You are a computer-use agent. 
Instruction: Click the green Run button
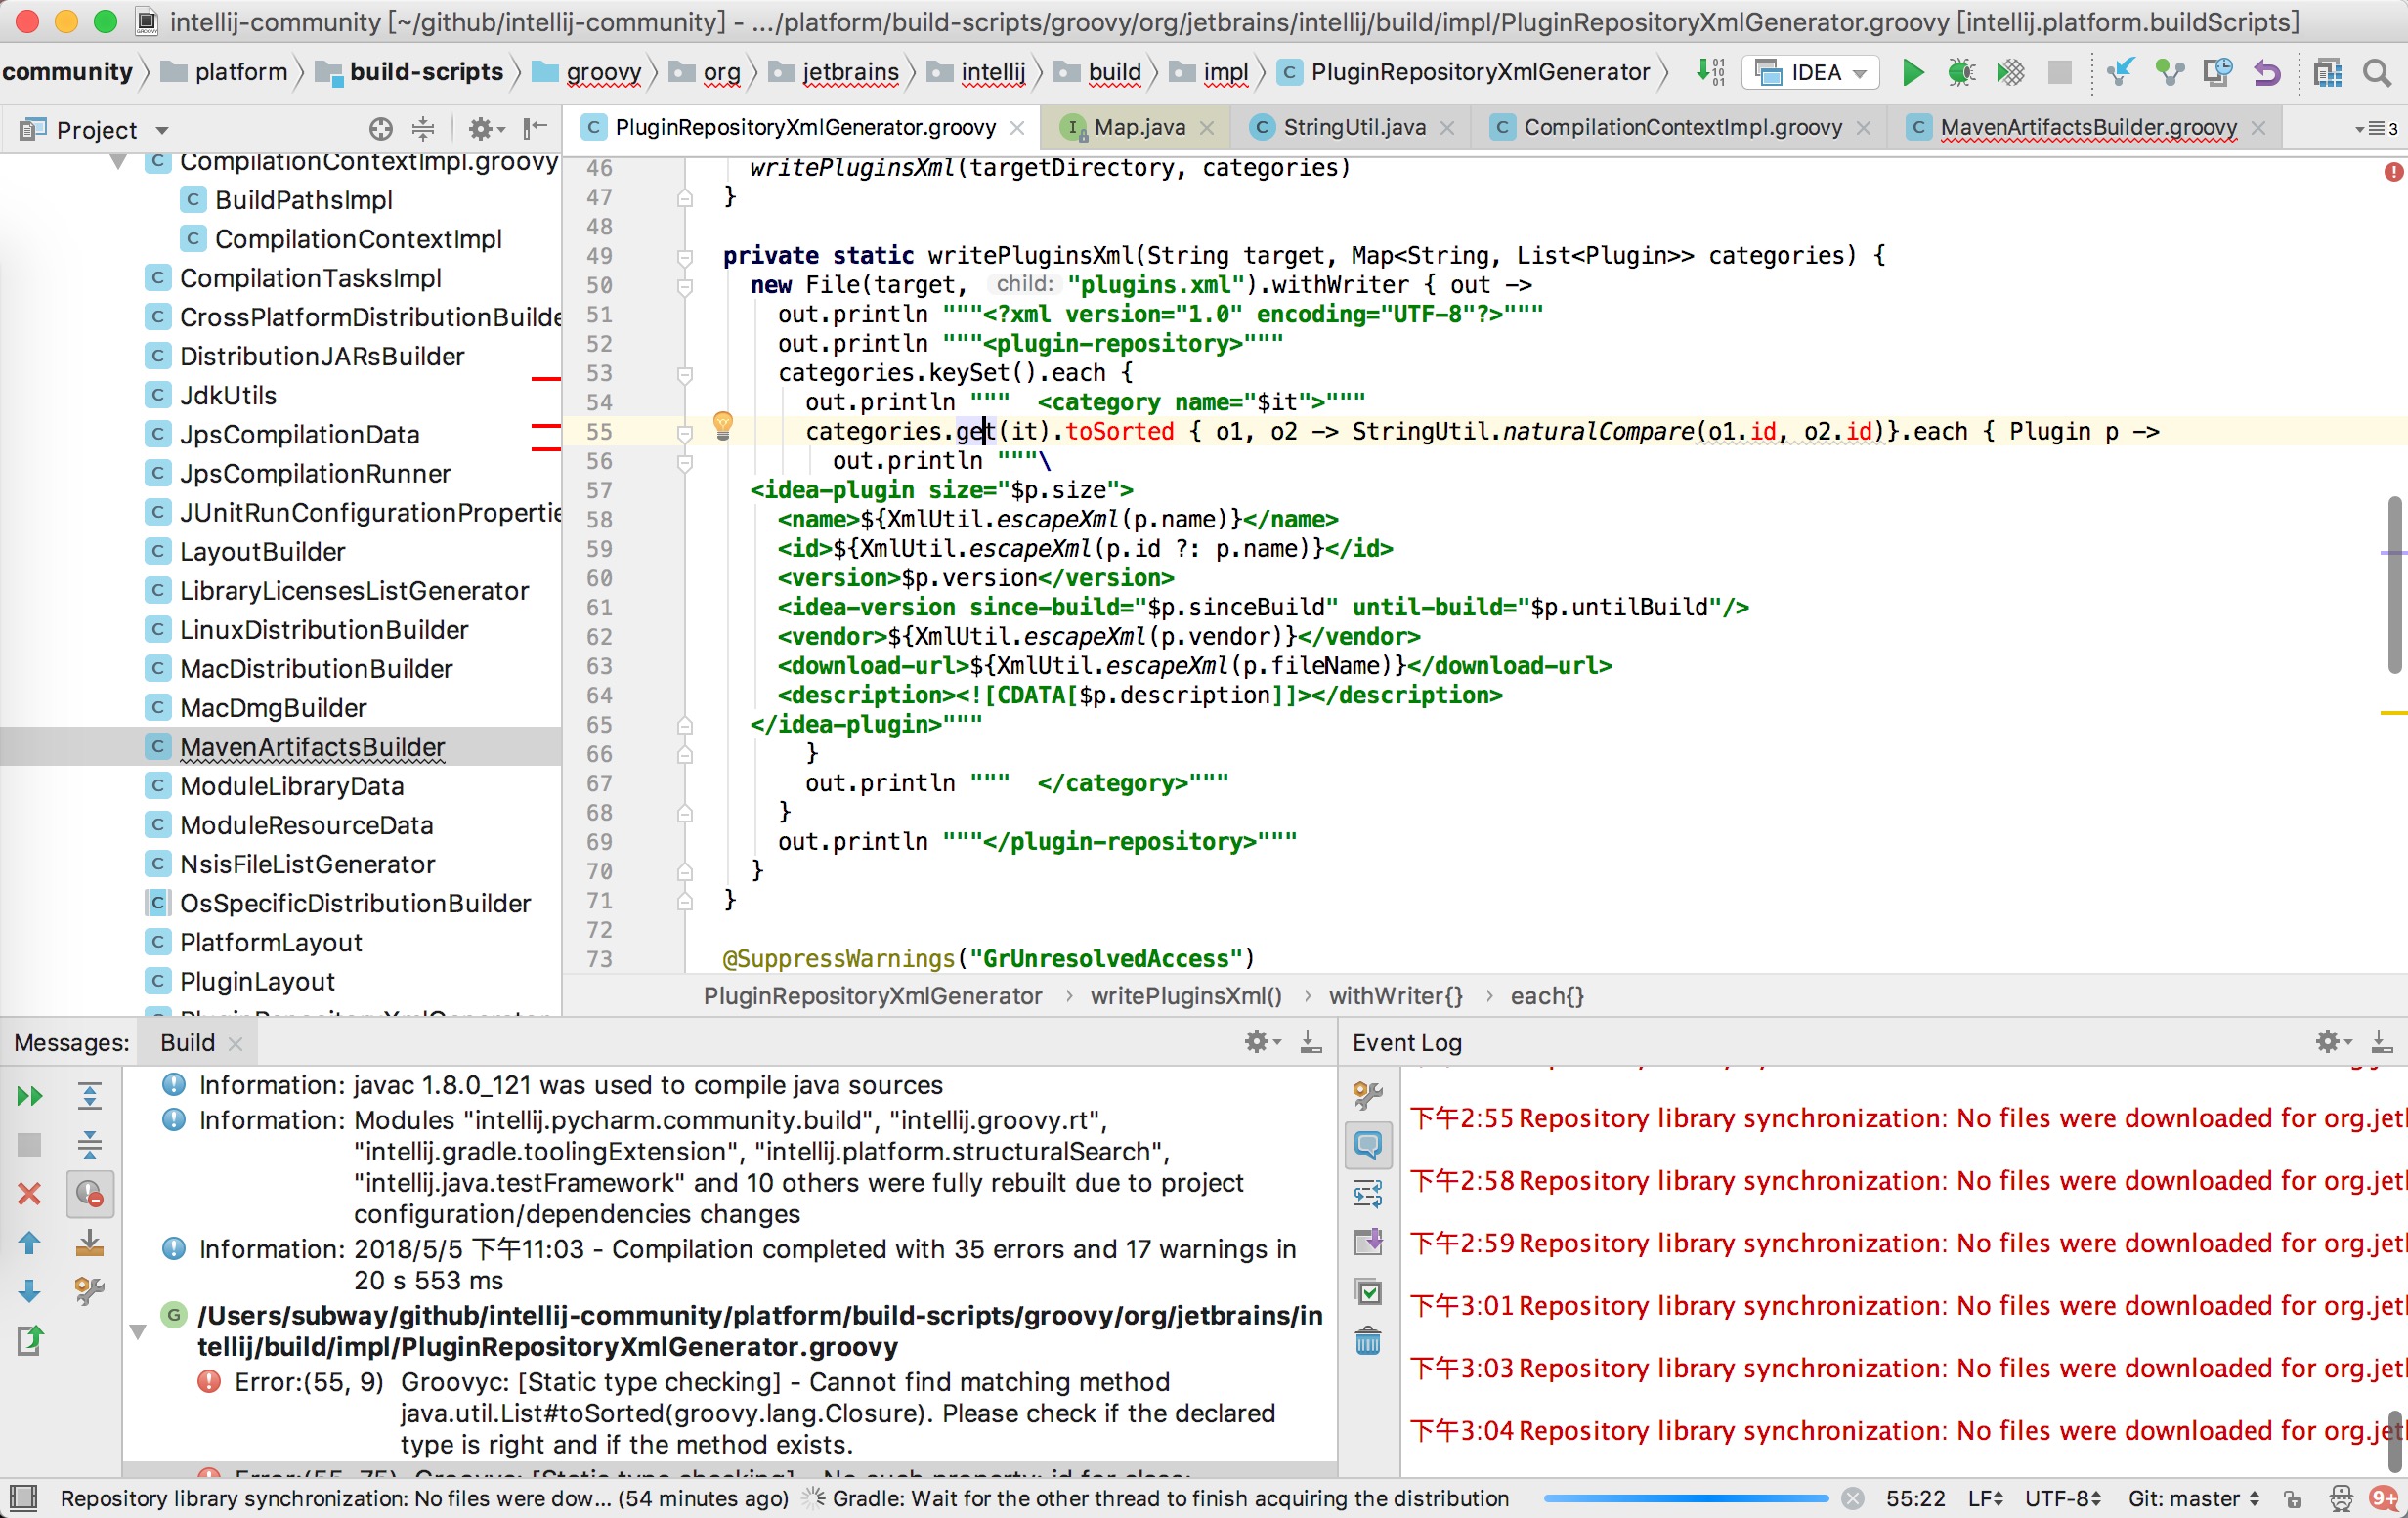pyautogui.click(x=1912, y=72)
